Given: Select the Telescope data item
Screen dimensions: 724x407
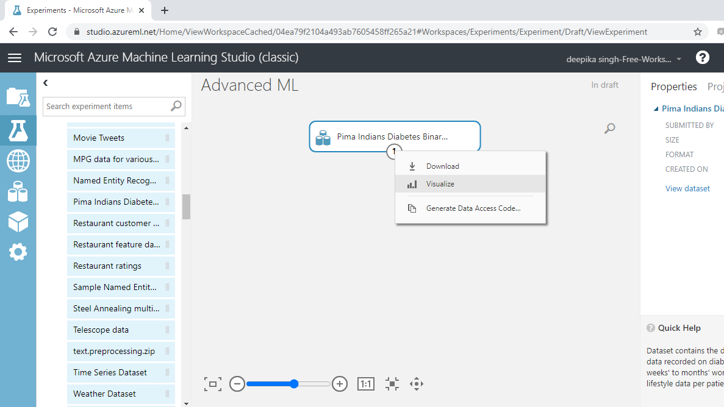Looking at the screenshot, I should 121,330.
